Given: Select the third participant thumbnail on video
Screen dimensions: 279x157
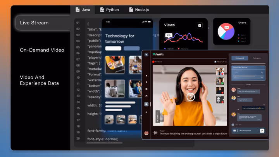Looking at the screenshot, I should pyautogui.click(x=220, y=90).
